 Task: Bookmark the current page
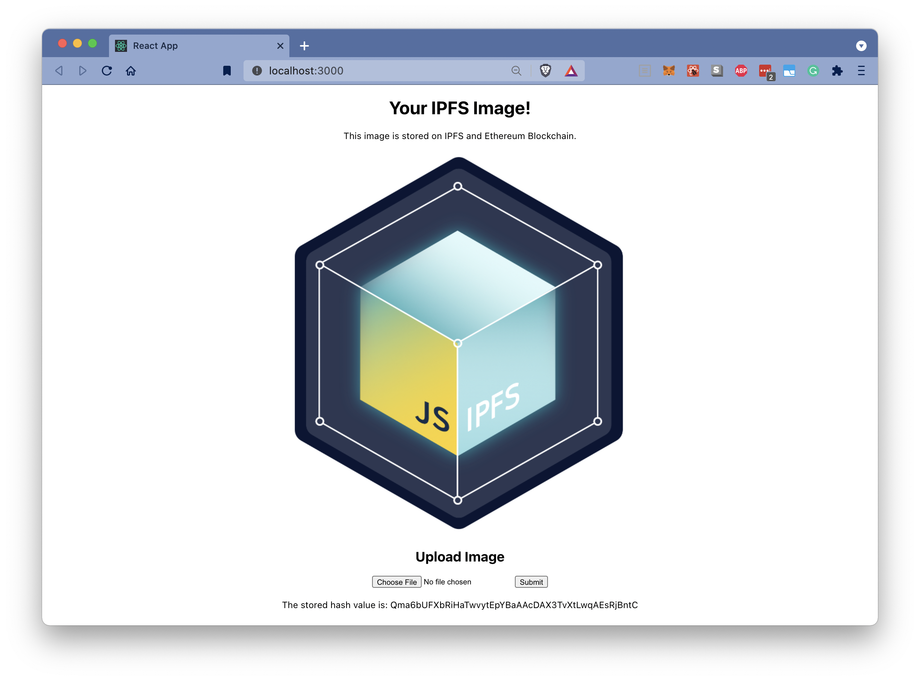pos(227,71)
